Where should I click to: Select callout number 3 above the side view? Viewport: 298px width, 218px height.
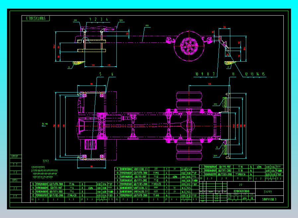point(101,19)
